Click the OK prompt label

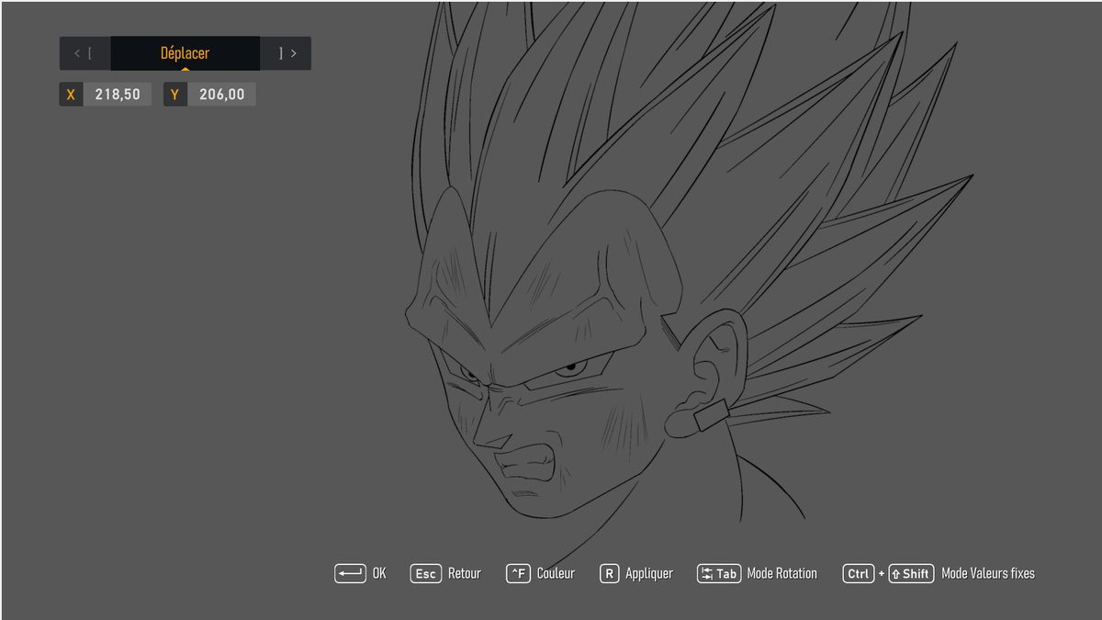379,573
